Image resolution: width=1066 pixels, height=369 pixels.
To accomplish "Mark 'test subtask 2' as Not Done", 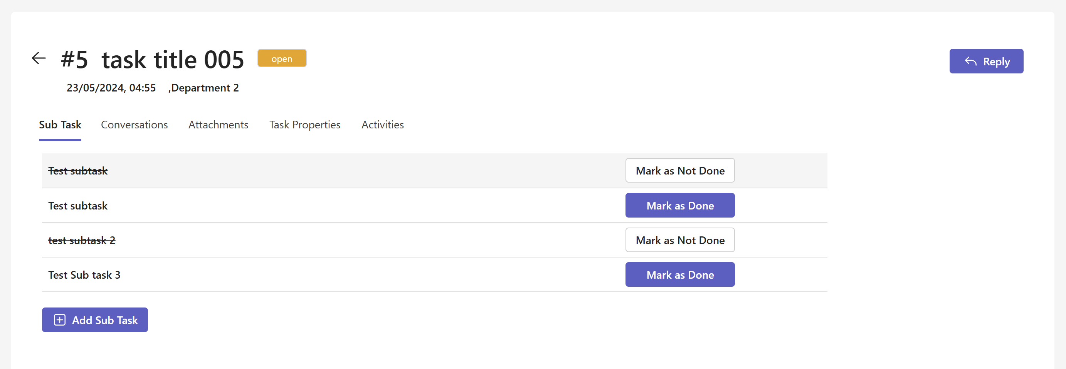I will pos(679,240).
